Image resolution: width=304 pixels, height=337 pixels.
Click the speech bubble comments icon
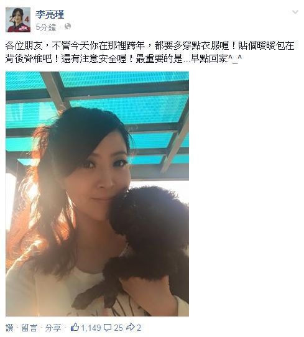(x=108, y=328)
